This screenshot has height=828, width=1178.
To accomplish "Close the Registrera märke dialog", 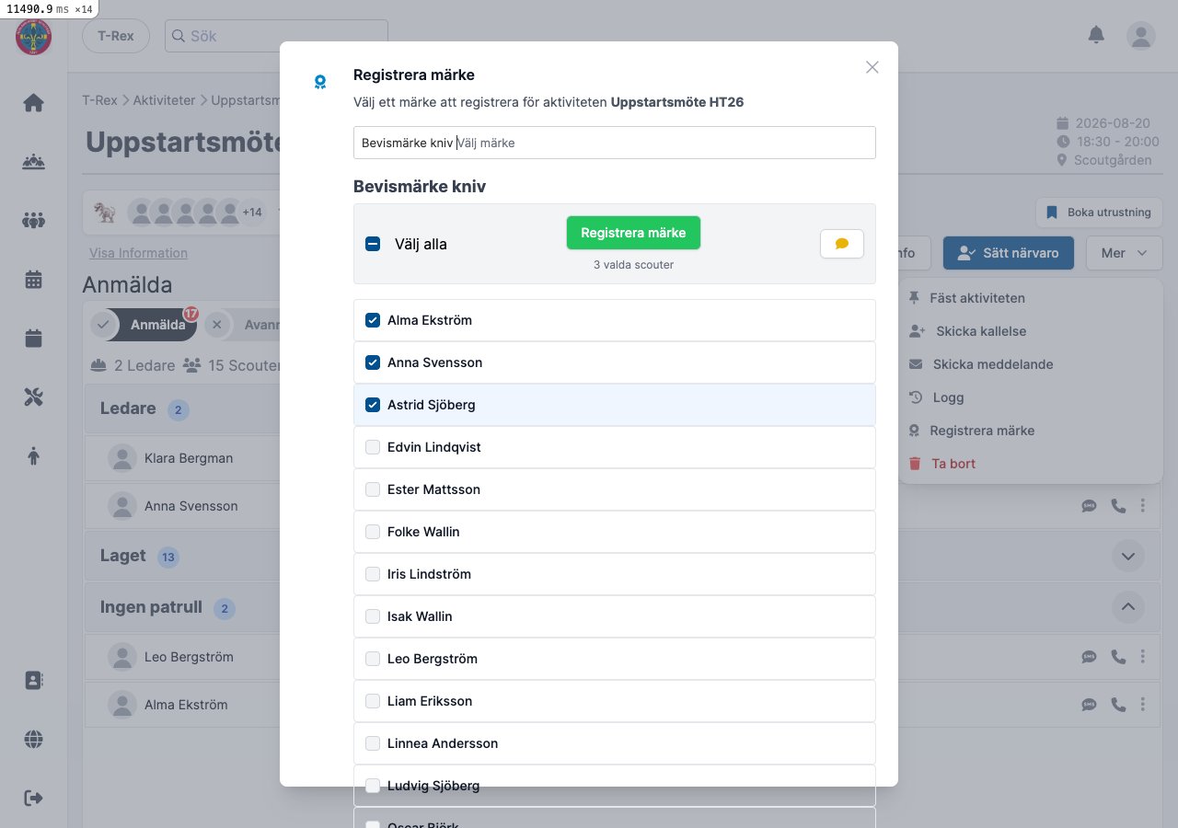I will coord(872,67).
